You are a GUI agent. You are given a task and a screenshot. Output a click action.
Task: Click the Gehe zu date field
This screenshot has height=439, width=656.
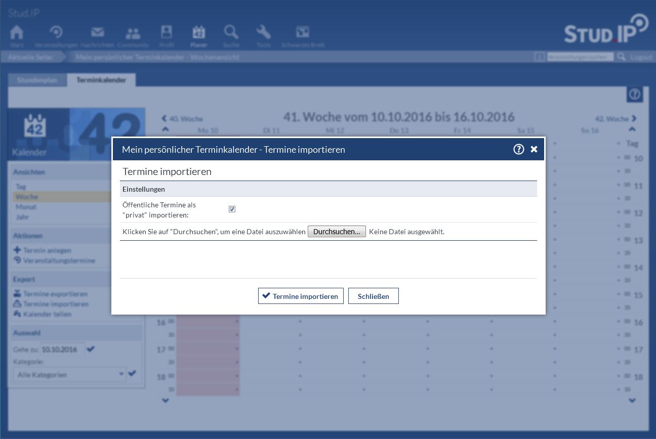[62, 349]
